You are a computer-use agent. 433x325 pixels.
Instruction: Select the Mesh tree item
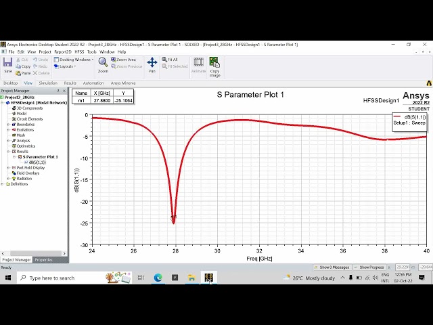(x=21, y=135)
